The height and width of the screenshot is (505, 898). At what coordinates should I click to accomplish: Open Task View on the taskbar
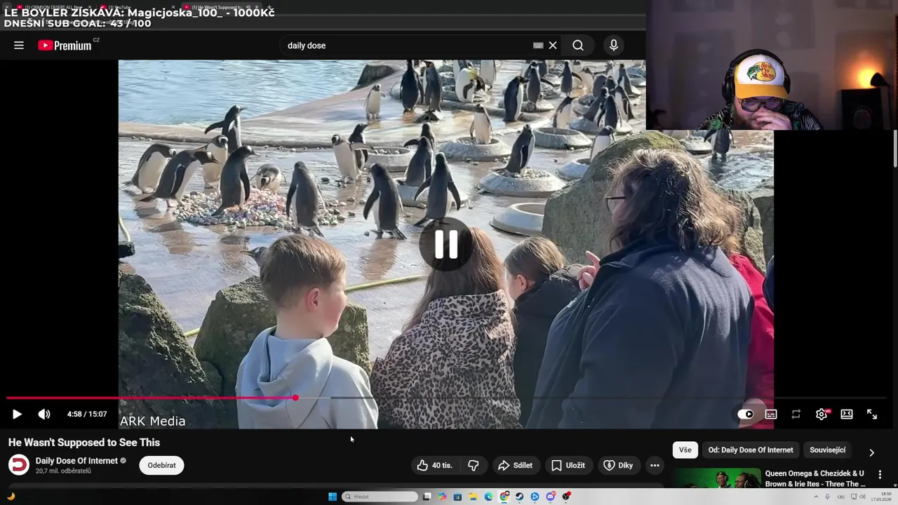tap(427, 497)
